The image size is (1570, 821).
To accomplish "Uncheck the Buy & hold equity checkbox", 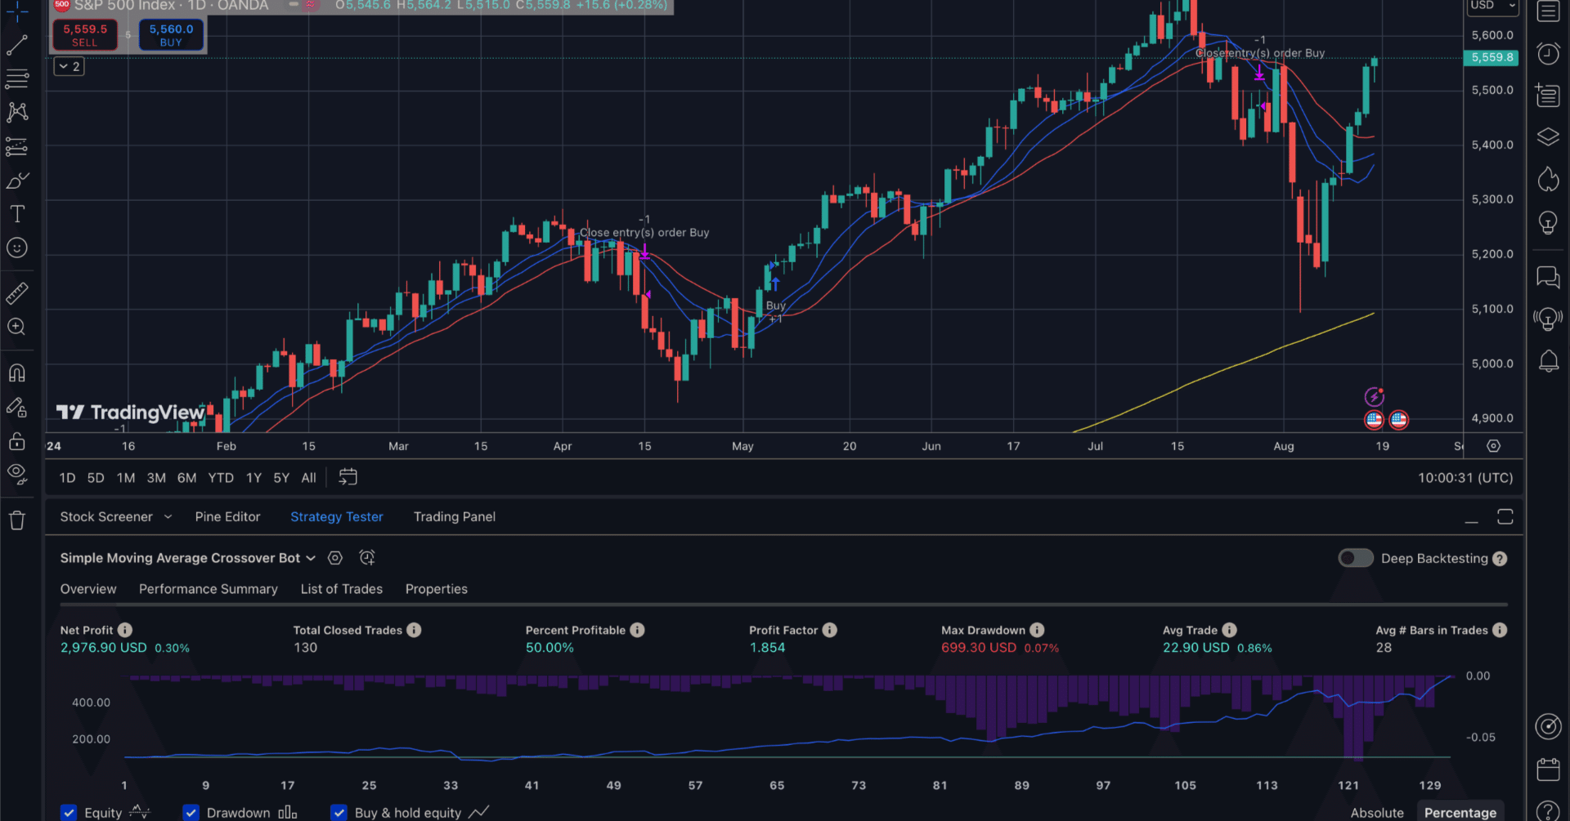I will click(x=339, y=813).
